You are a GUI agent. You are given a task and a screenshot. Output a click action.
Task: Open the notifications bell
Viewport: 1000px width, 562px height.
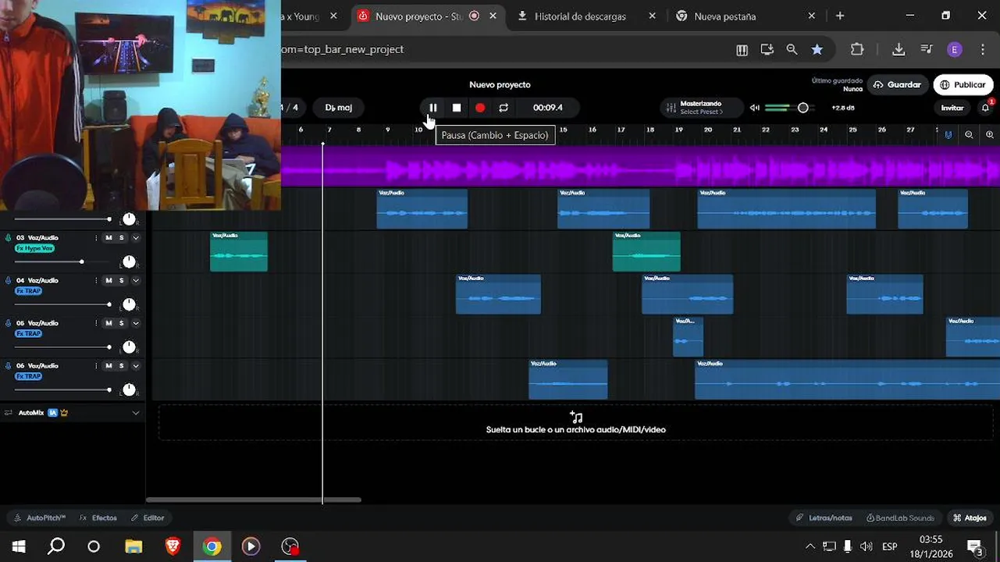point(985,108)
